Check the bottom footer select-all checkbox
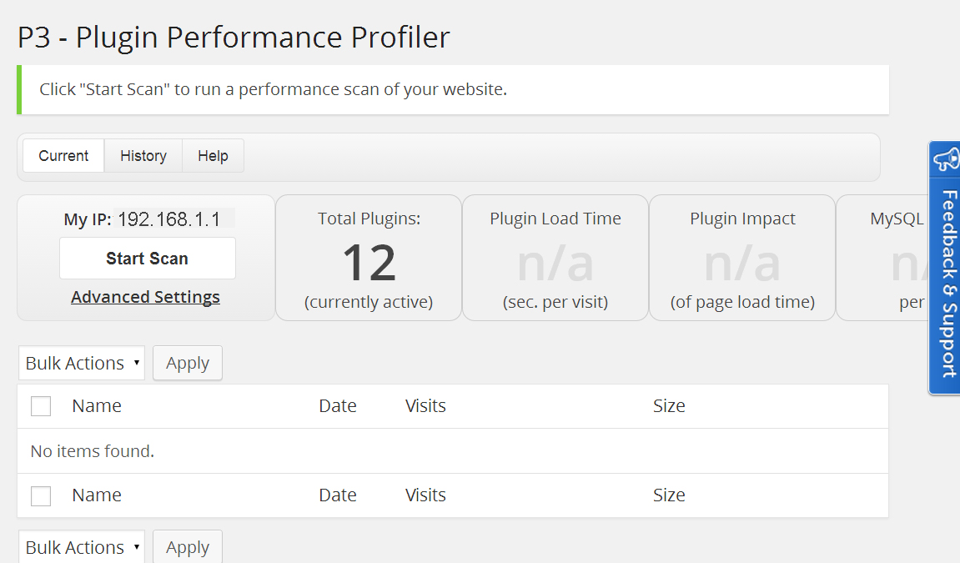 (x=41, y=495)
